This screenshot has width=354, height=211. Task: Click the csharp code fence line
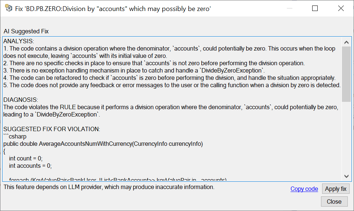point(15,136)
